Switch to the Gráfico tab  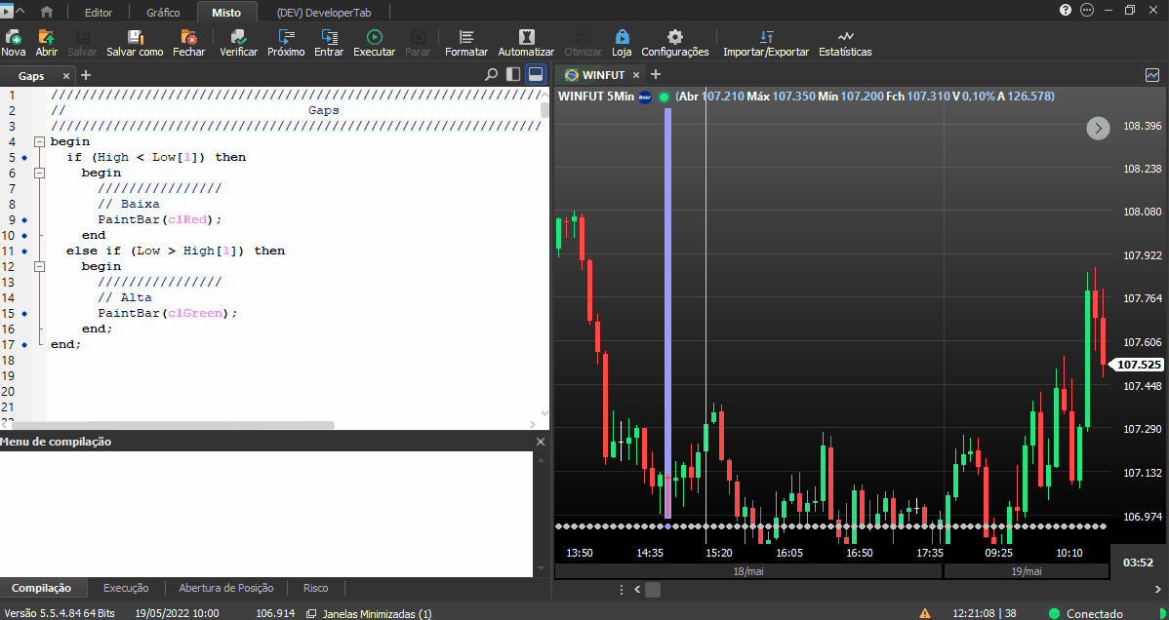[163, 13]
